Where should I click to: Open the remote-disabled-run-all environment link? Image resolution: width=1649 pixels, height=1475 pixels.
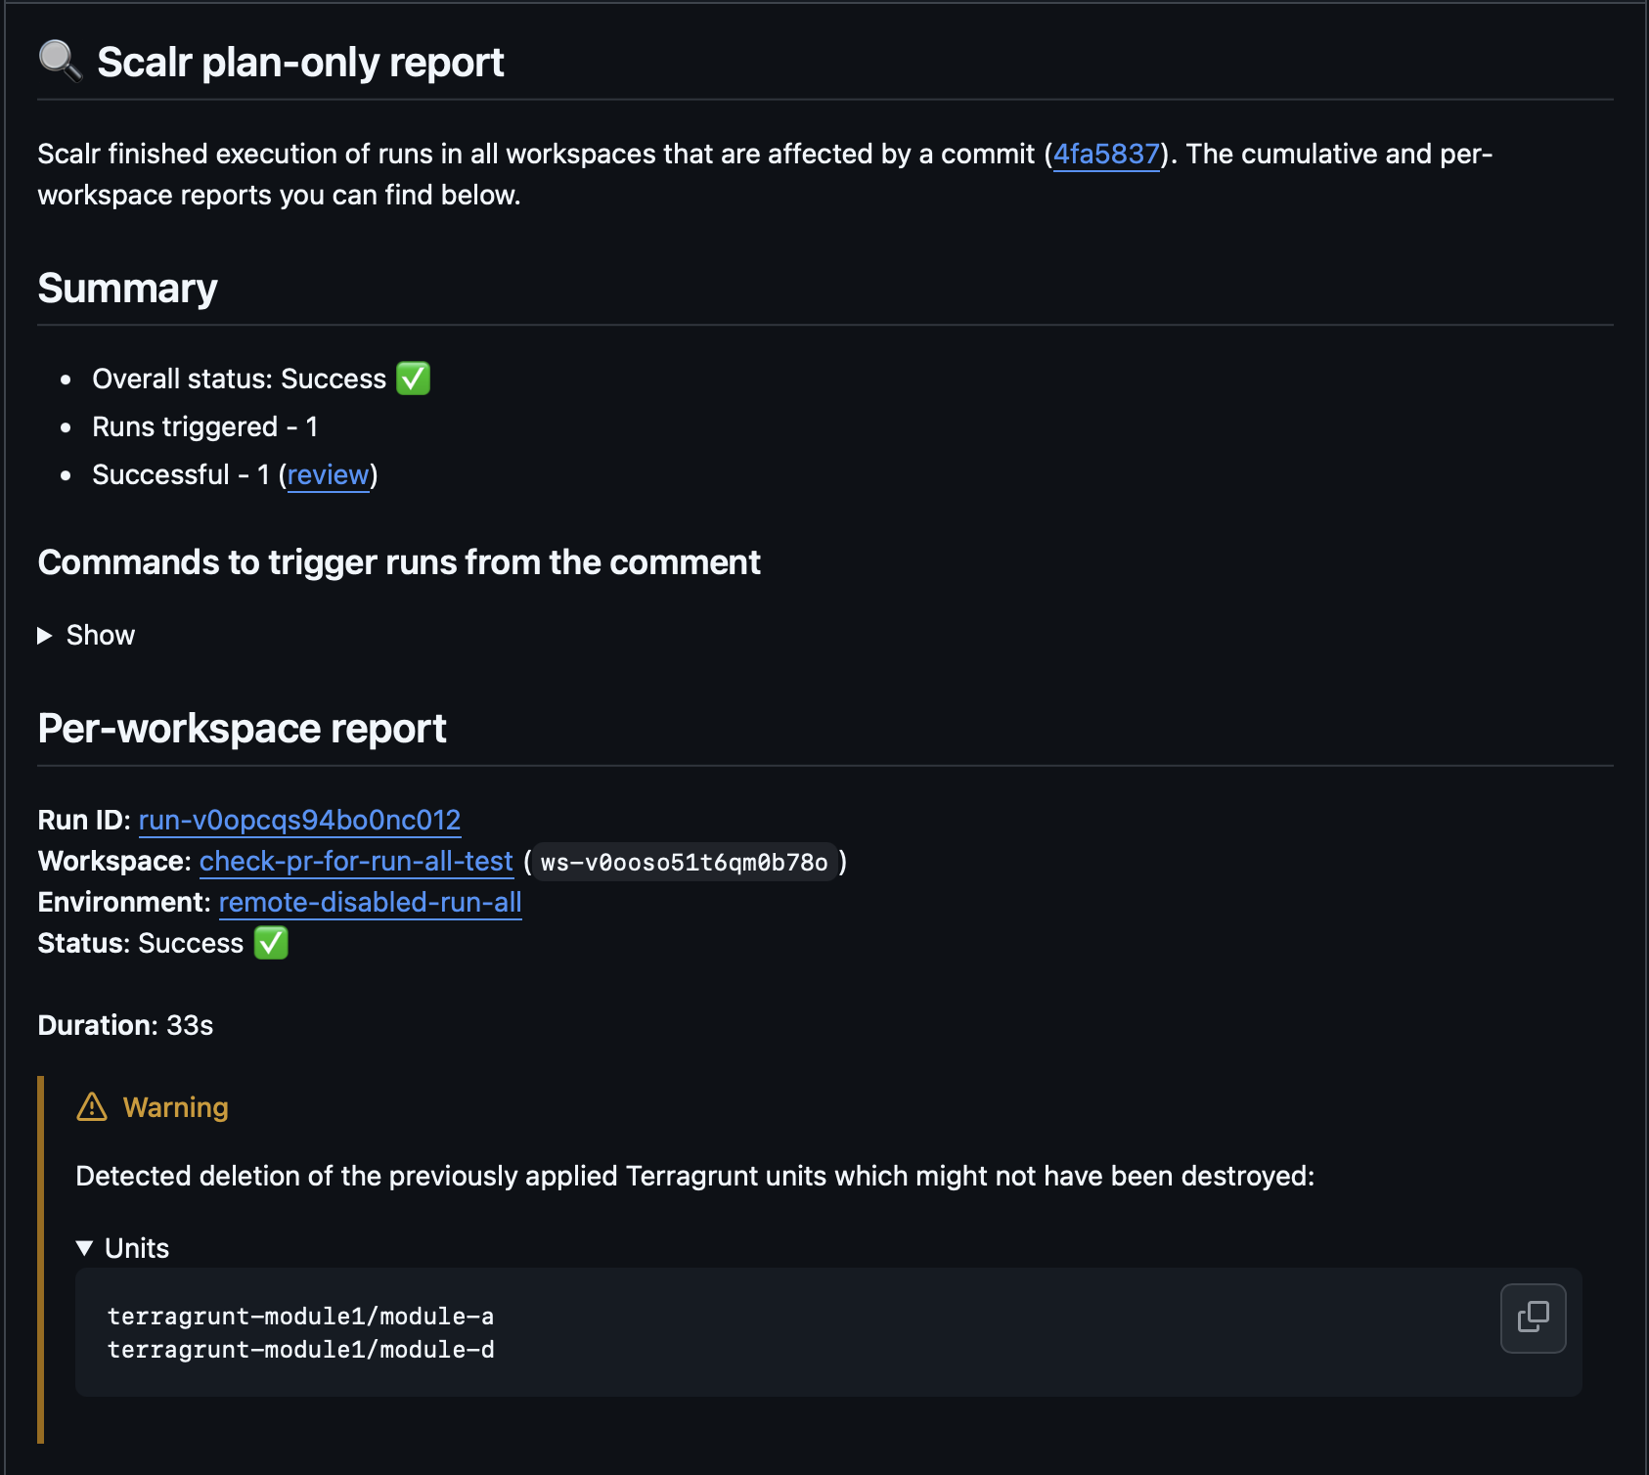(x=370, y=902)
